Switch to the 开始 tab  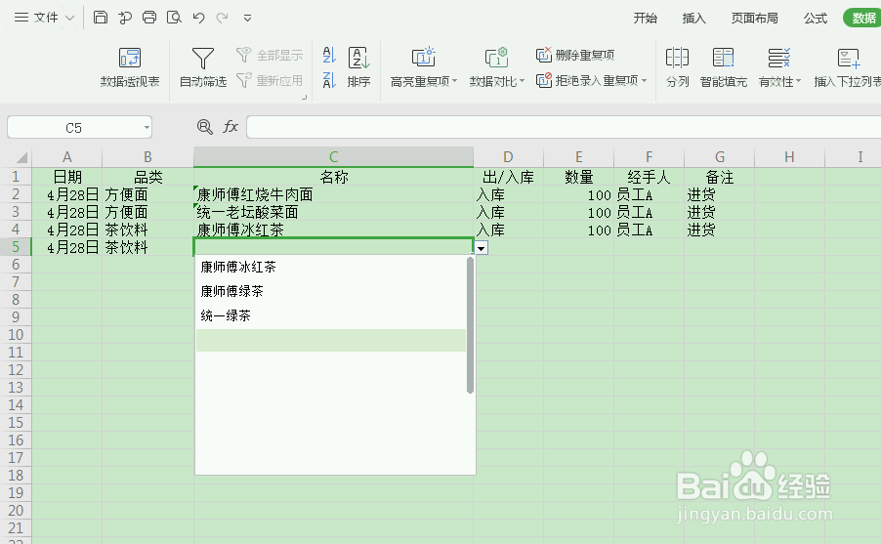[645, 18]
